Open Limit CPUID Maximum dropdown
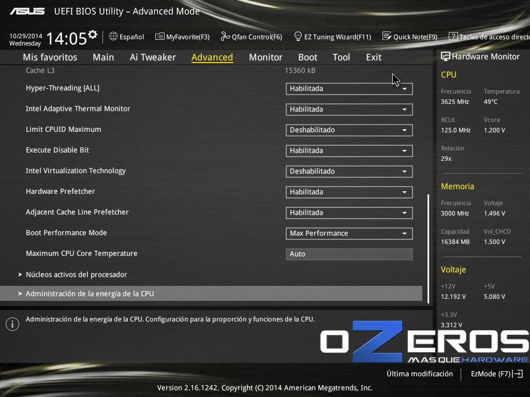This screenshot has width=530, height=397. pyautogui.click(x=349, y=130)
